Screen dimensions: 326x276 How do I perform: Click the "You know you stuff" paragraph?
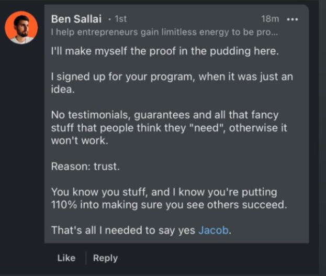tap(168, 198)
